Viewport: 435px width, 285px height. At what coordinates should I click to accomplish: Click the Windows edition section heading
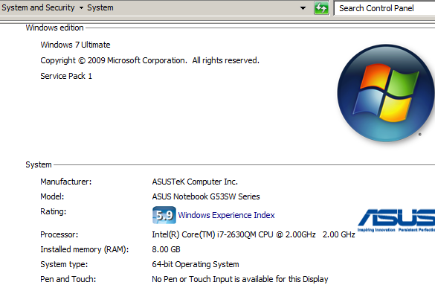(x=54, y=28)
